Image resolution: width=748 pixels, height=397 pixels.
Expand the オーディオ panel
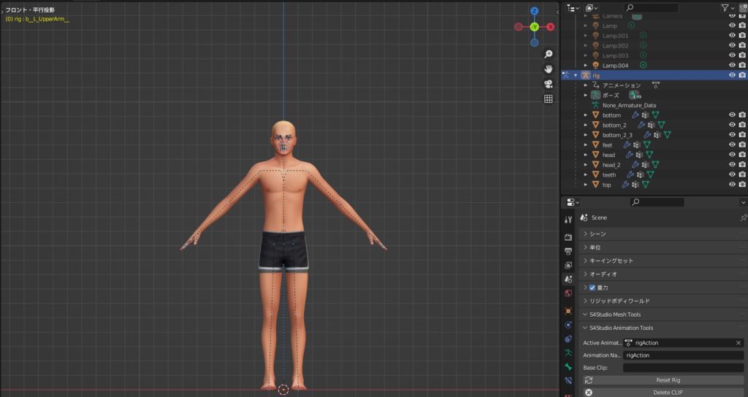point(603,274)
